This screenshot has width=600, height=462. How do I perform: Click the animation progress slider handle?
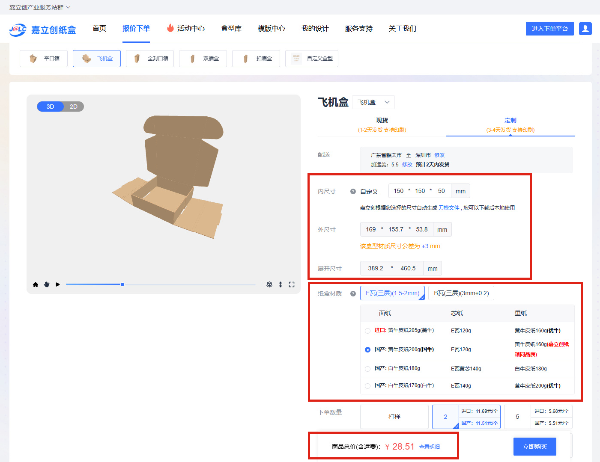point(122,284)
